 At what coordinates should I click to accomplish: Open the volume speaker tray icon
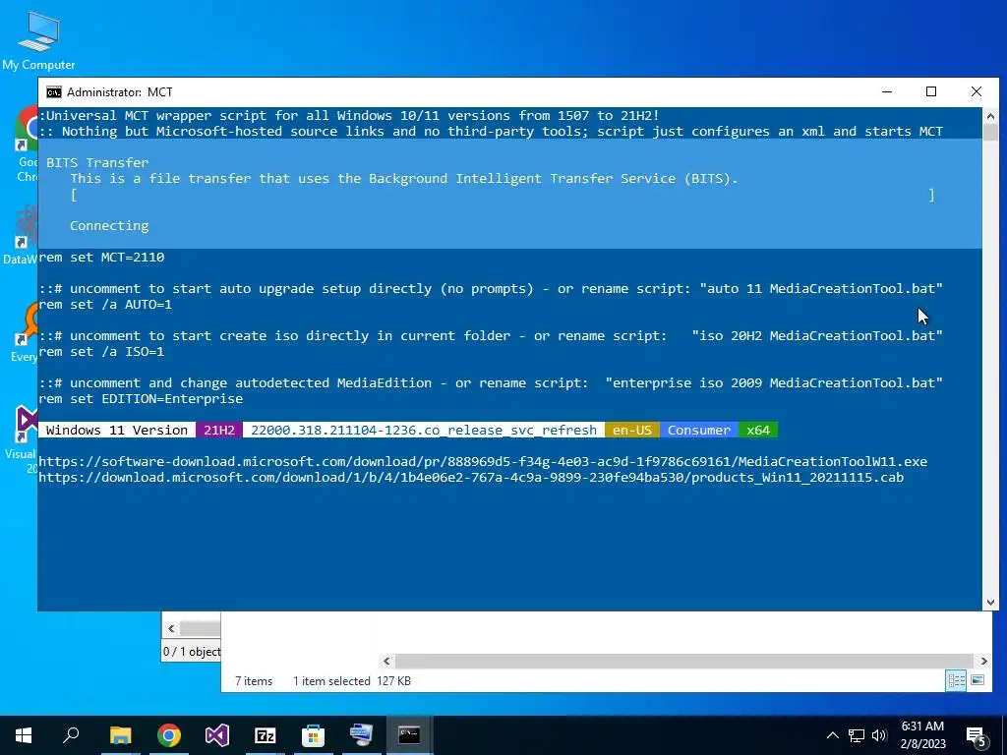click(879, 735)
